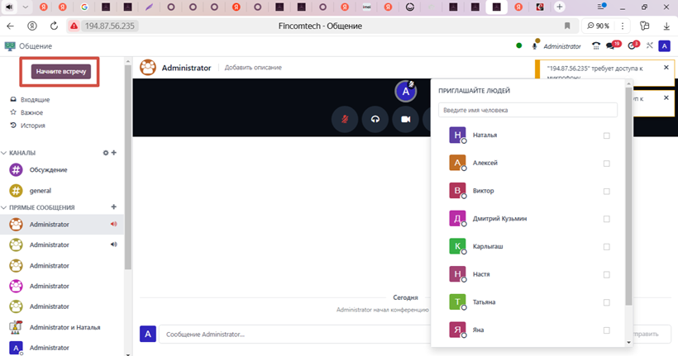Open the Входящие inbox
The height and width of the screenshot is (356, 678).
point(35,99)
